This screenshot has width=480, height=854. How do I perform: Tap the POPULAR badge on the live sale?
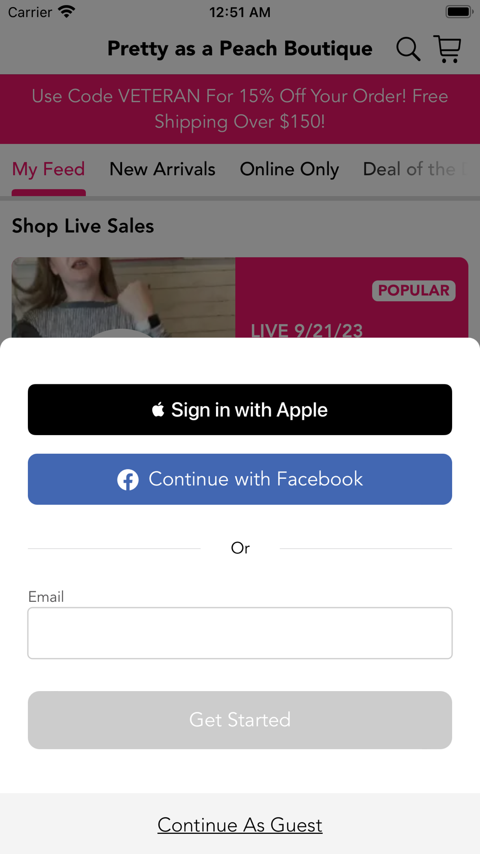(414, 291)
